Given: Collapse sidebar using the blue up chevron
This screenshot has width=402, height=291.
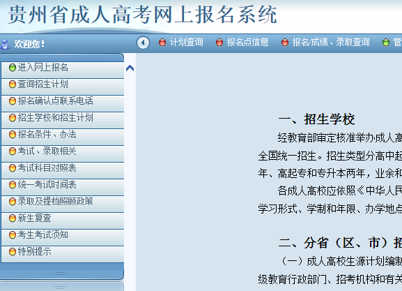Looking at the screenshot, I should tap(130, 68).
